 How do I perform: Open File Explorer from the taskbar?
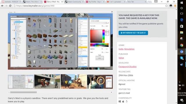pos(182,32)
